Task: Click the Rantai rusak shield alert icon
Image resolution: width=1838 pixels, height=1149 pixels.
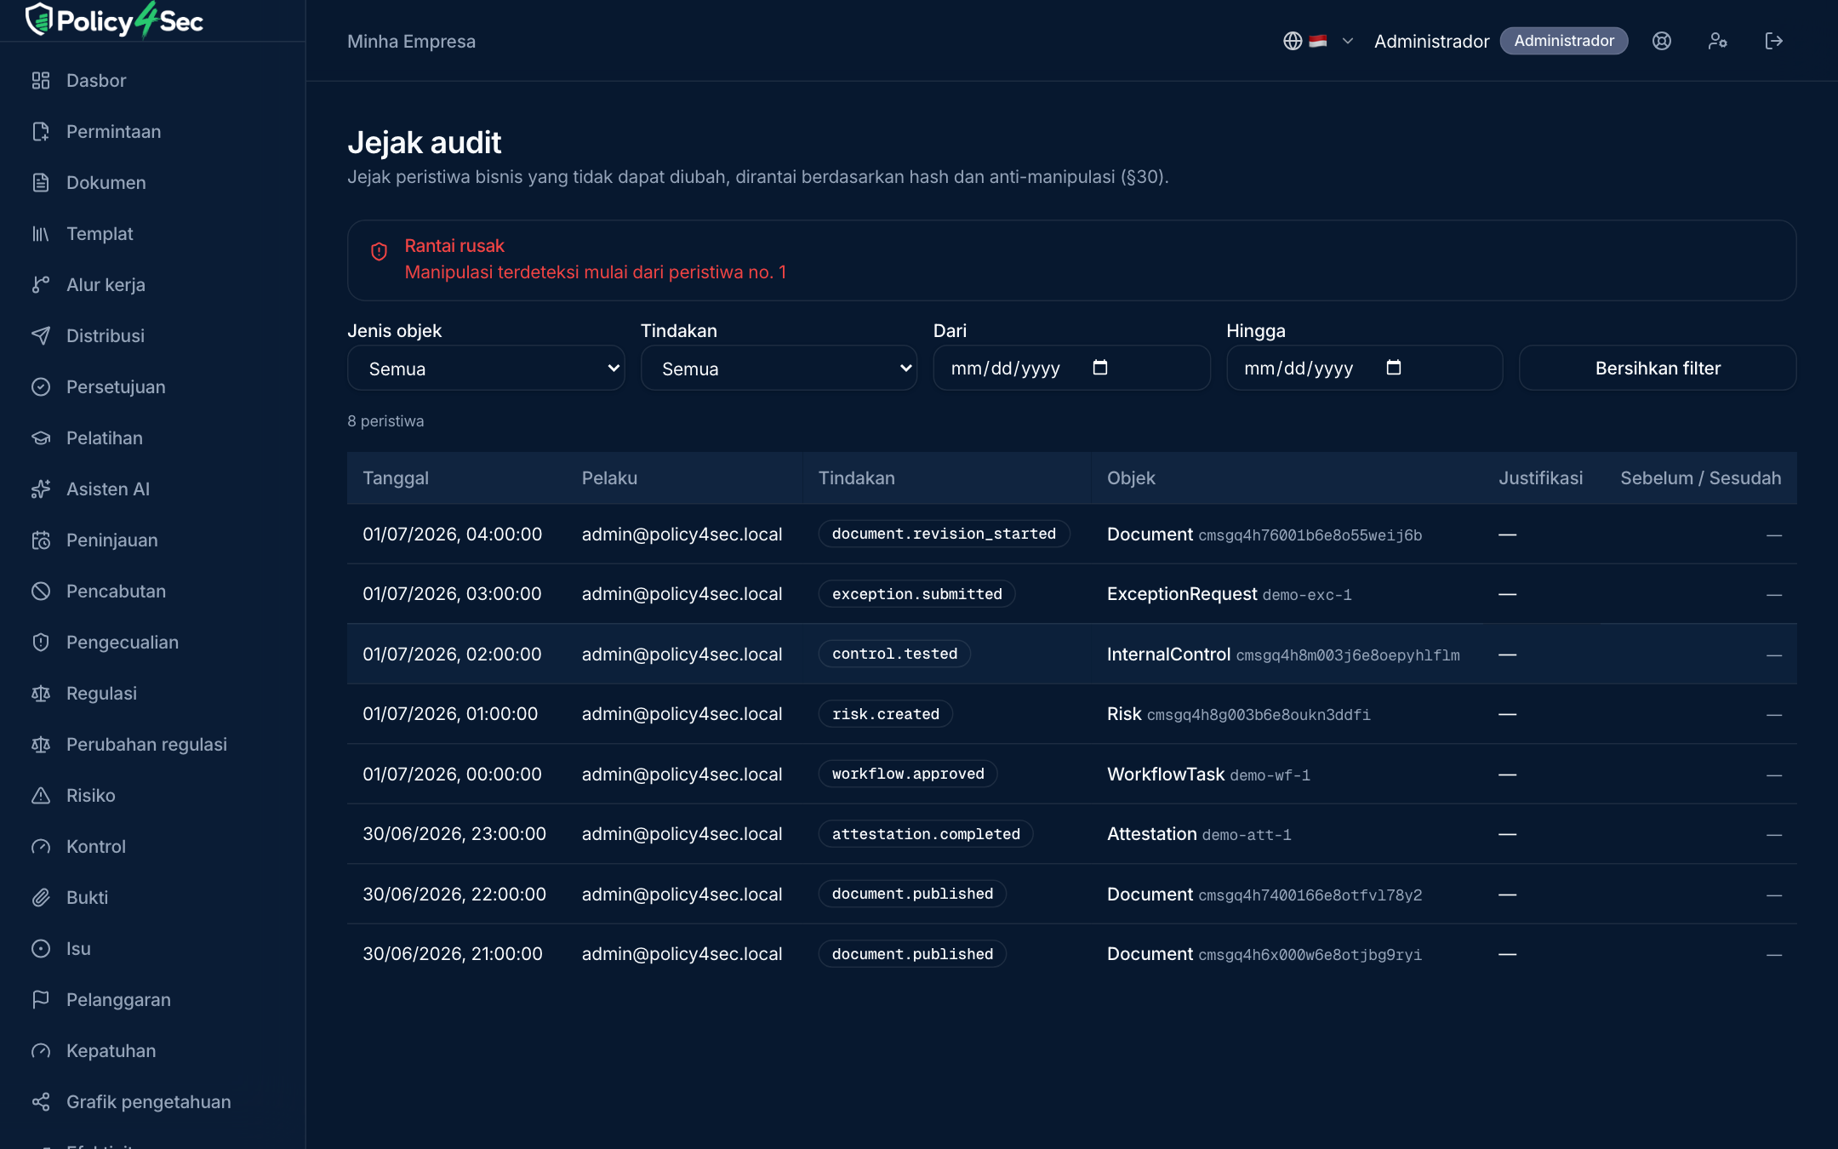Action: pyautogui.click(x=380, y=251)
